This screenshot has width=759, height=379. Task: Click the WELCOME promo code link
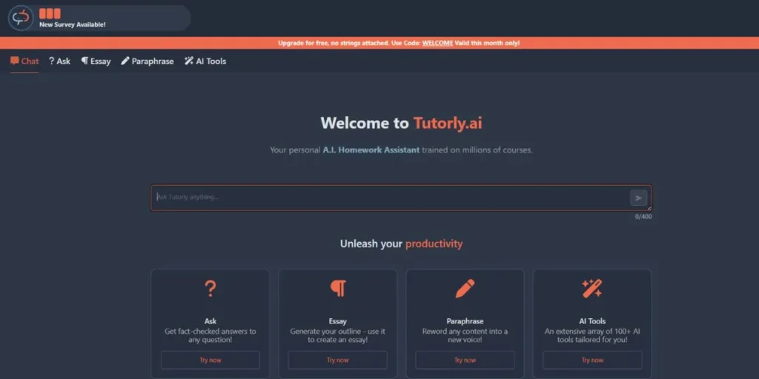tap(437, 43)
